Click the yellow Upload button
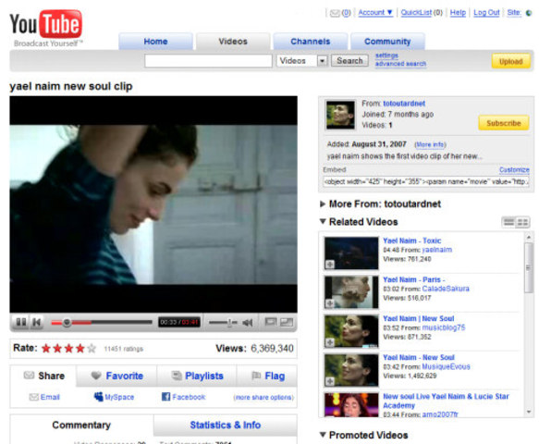Screen dimensions: 539x444 511,62
